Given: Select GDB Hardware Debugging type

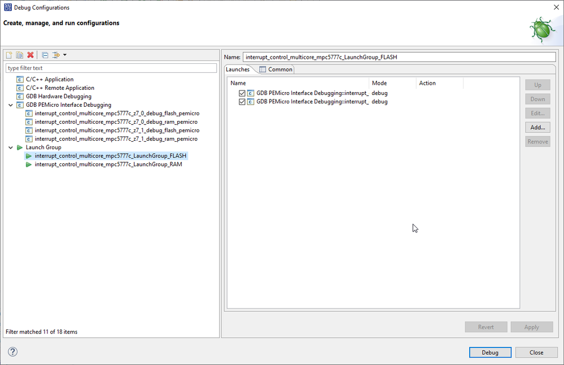Looking at the screenshot, I should click(59, 97).
